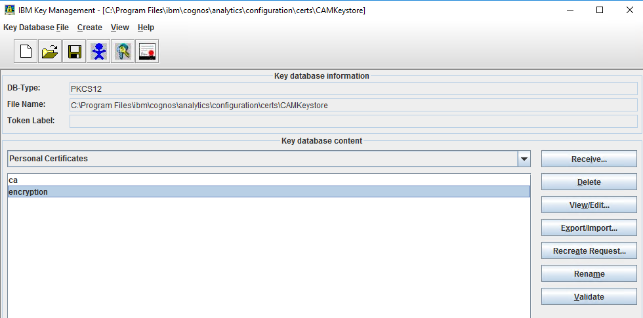Open the View menu

click(x=119, y=28)
